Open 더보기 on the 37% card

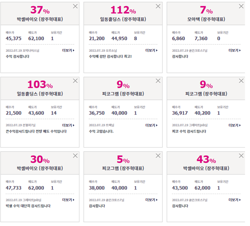click(68, 51)
